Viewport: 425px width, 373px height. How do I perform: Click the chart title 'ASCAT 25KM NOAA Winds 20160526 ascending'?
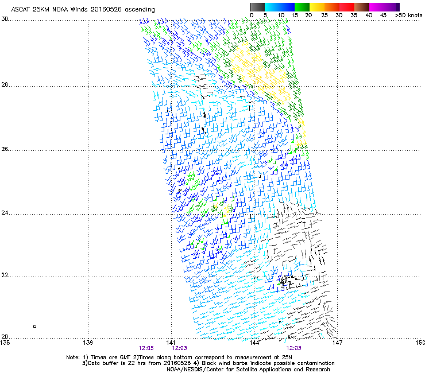pyautogui.click(x=83, y=10)
